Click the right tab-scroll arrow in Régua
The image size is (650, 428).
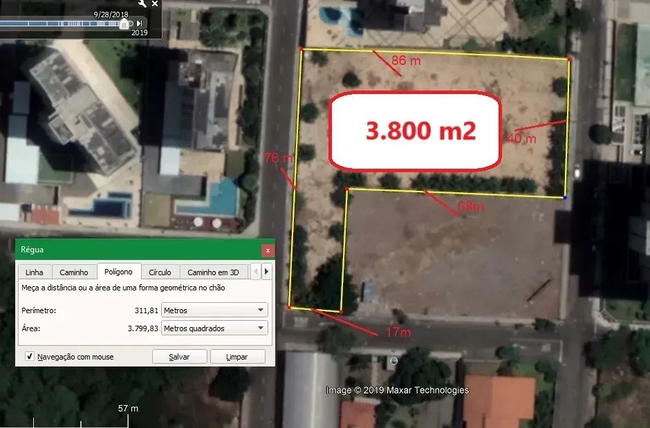(x=266, y=272)
